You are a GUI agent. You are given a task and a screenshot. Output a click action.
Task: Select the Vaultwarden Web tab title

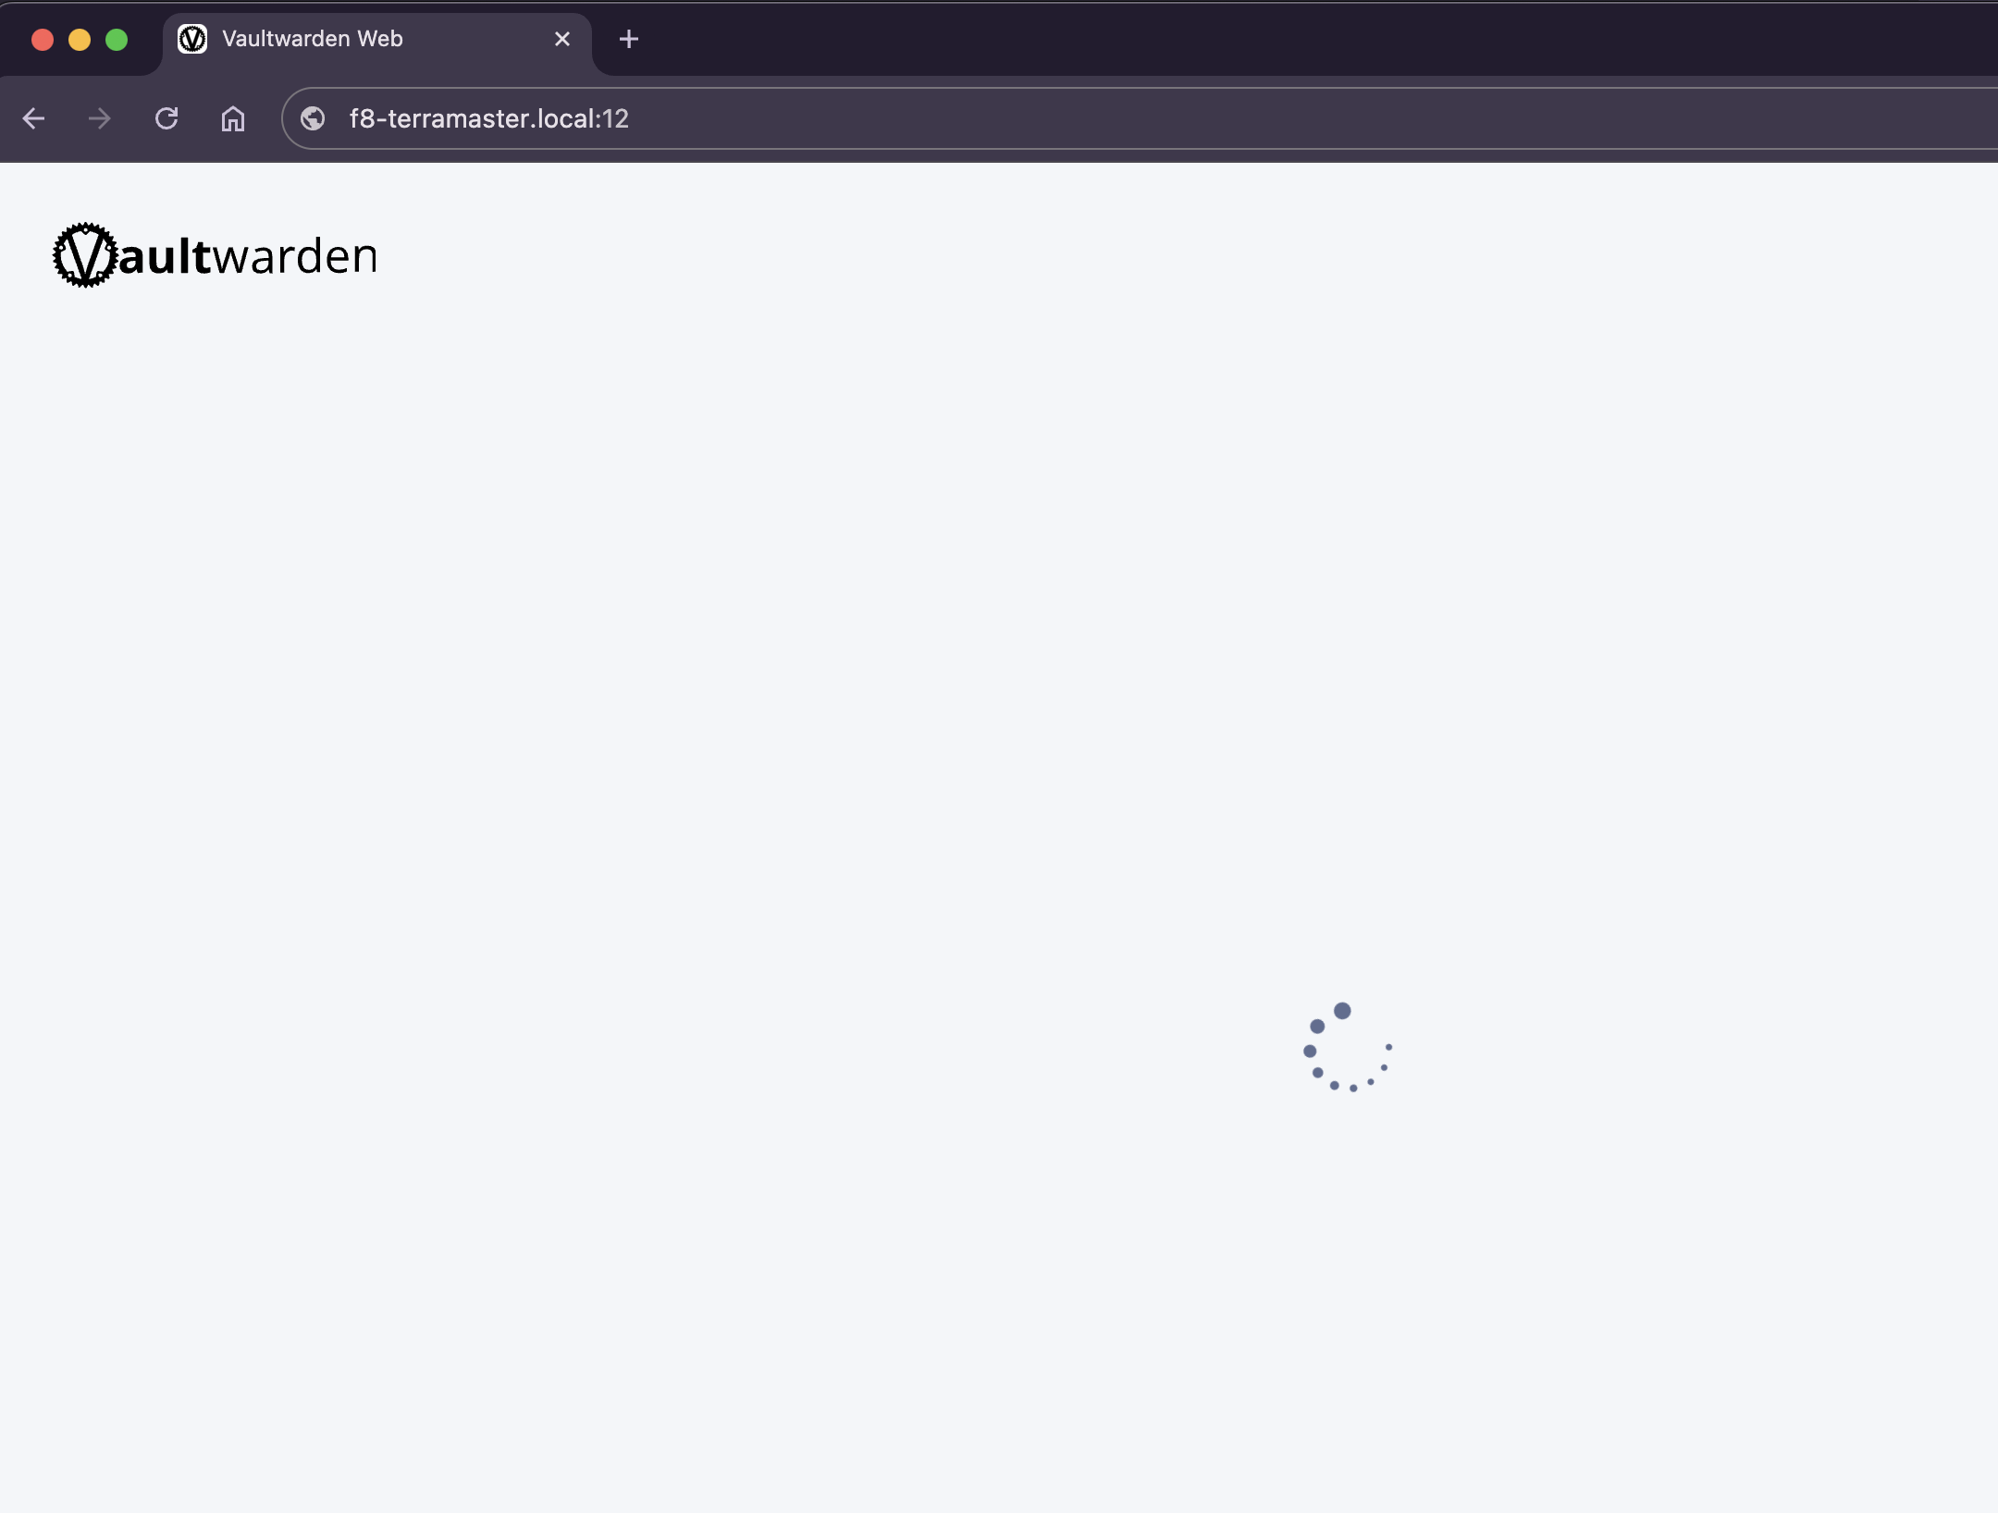(x=313, y=39)
